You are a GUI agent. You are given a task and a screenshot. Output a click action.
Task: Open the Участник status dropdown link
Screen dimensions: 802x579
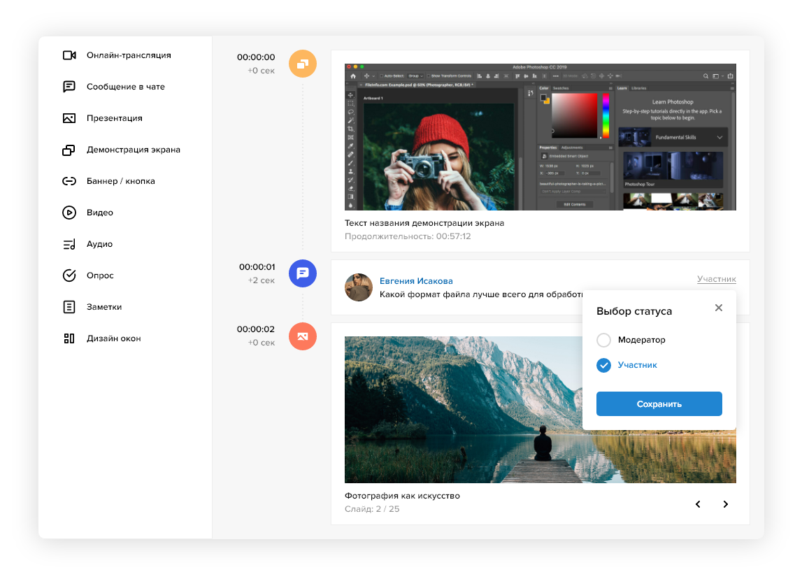click(716, 279)
